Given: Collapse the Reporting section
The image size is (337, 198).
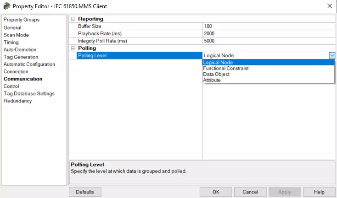Looking at the screenshot, I should click(73, 19).
